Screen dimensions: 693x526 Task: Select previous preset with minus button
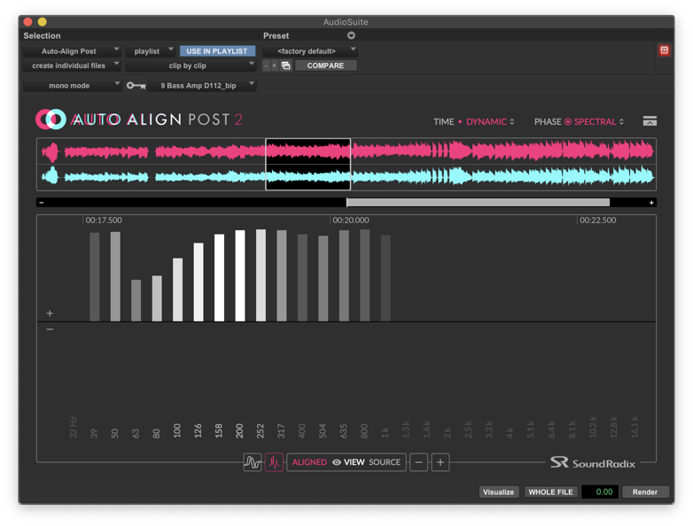coord(266,66)
